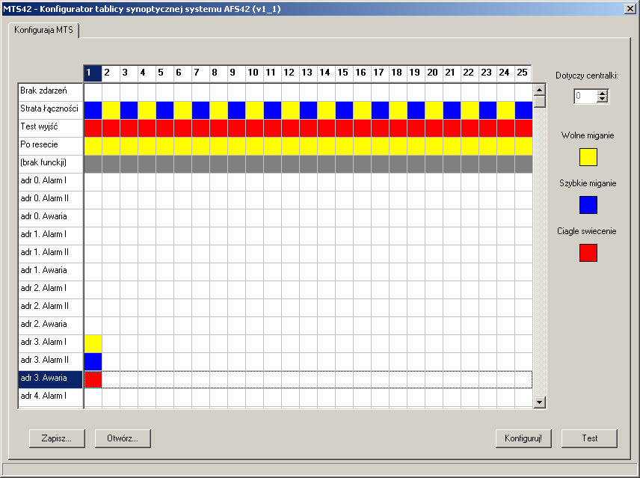Select column header 5

coord(164,73)
